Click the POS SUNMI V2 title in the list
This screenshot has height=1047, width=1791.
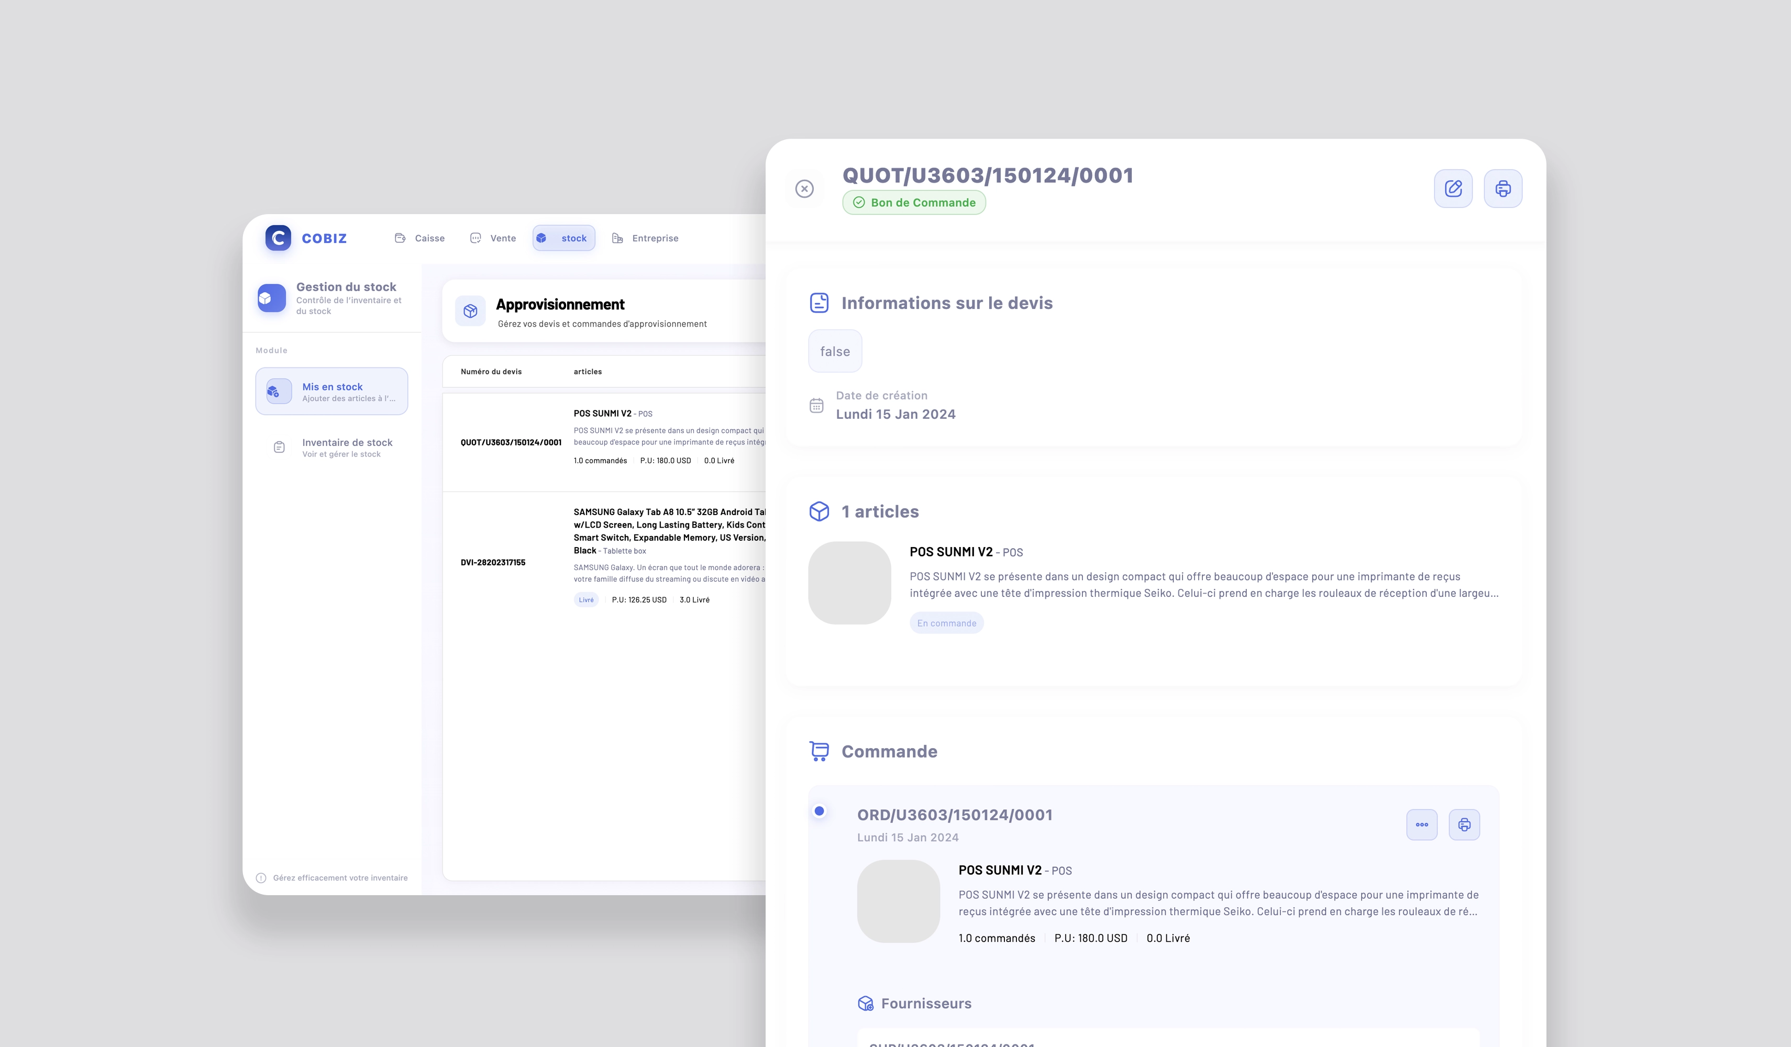click(603, 414)
